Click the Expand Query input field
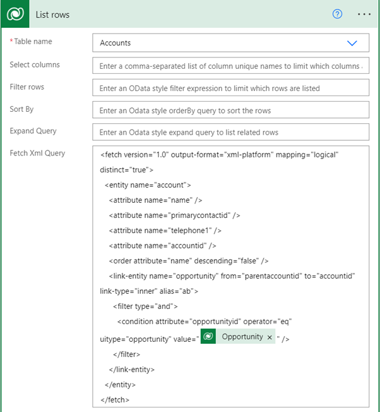The image size is (380, 412). pos(230,132)
